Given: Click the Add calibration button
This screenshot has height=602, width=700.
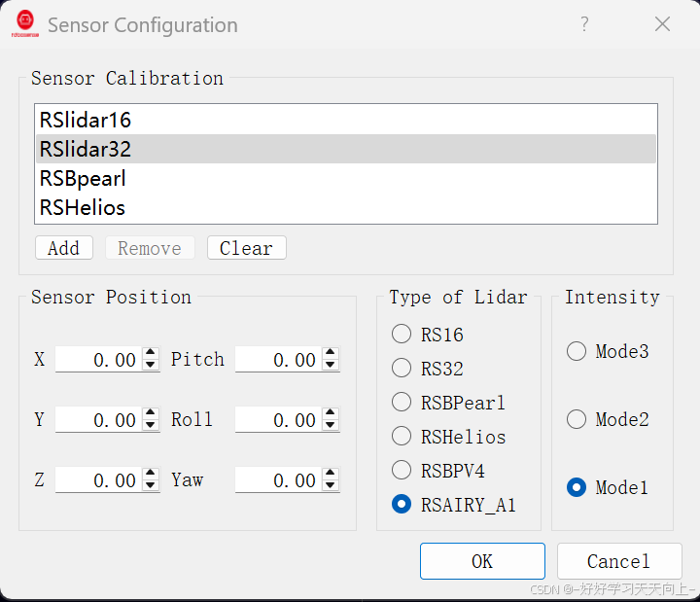Looking at the screenshot, I should (x=63, y=248).
